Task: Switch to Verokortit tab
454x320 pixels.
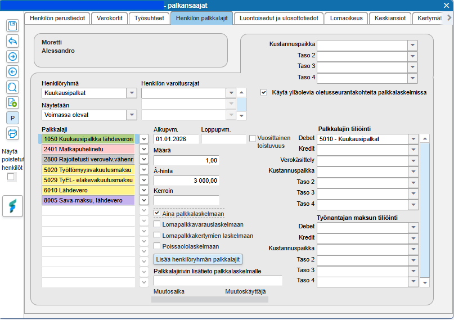Action: (110, 18)
